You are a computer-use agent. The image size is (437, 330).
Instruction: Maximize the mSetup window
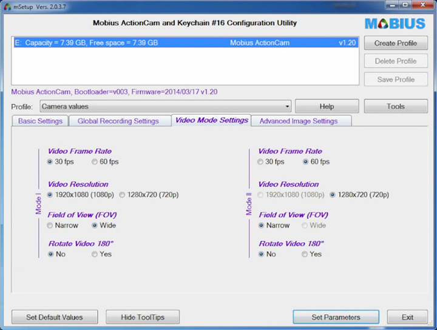pyautogui.click(x=405, y=5)
